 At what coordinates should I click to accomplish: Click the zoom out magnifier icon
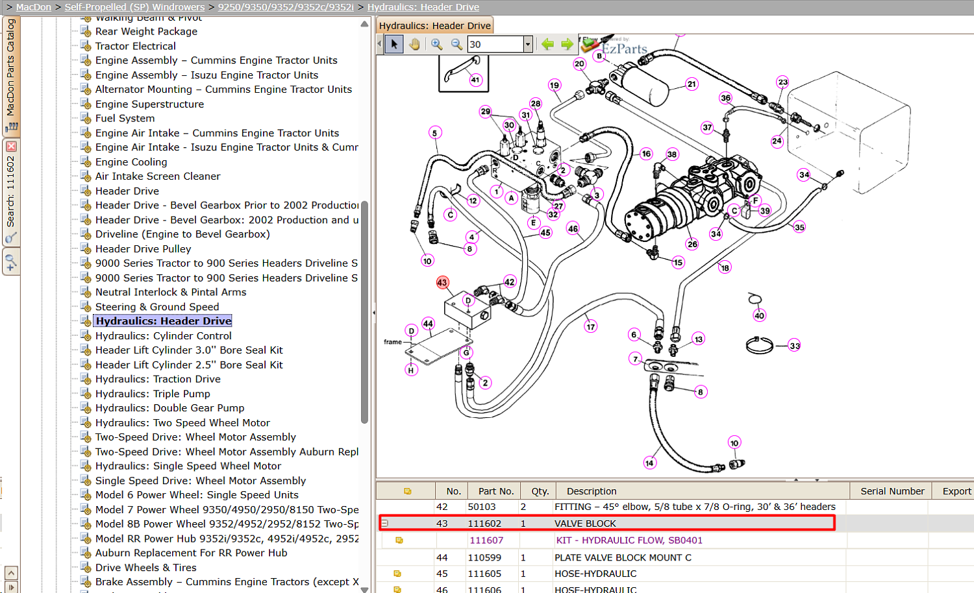pyautogui.click(x=456, y=44)
